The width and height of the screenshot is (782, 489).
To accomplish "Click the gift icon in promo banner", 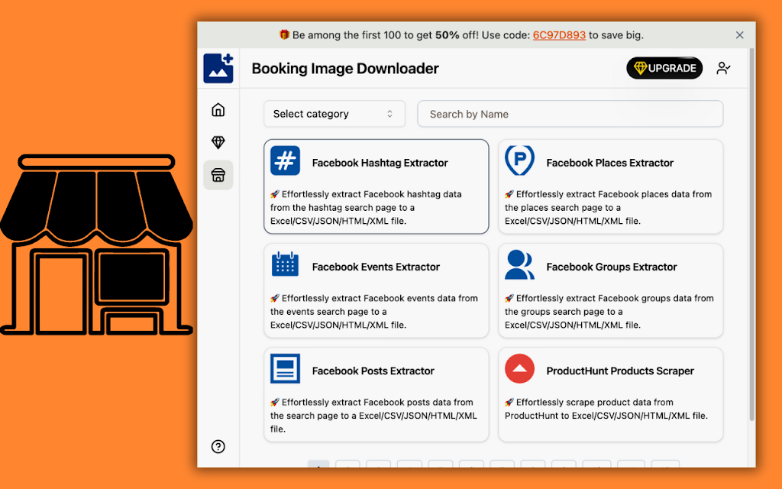I will [284, 34].
